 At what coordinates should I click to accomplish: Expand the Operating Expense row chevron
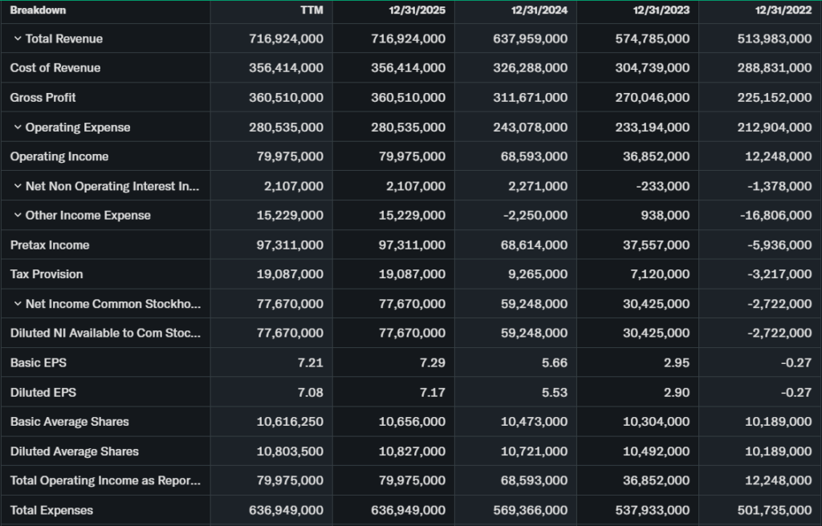pyautogui.click(x=18, y=127)
